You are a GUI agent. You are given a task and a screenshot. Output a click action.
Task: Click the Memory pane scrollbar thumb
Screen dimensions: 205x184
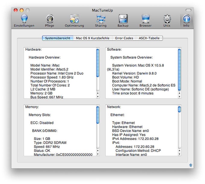point(98,115)
